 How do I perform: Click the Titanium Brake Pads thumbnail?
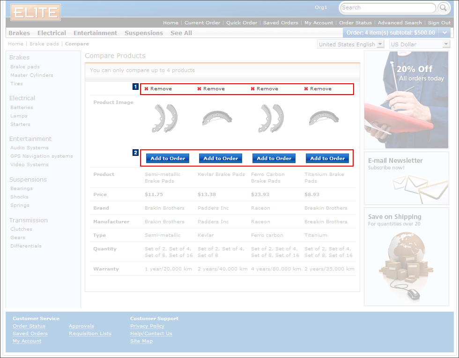(x=324, y=118)
